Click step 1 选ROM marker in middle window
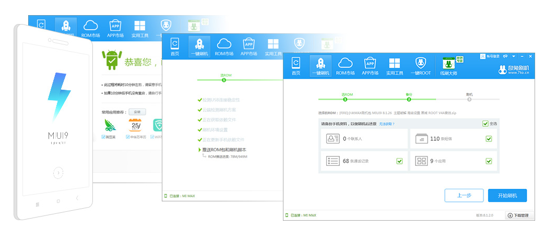Image resolution: width=545 pixels, height=241 pixels. [224, 80]
